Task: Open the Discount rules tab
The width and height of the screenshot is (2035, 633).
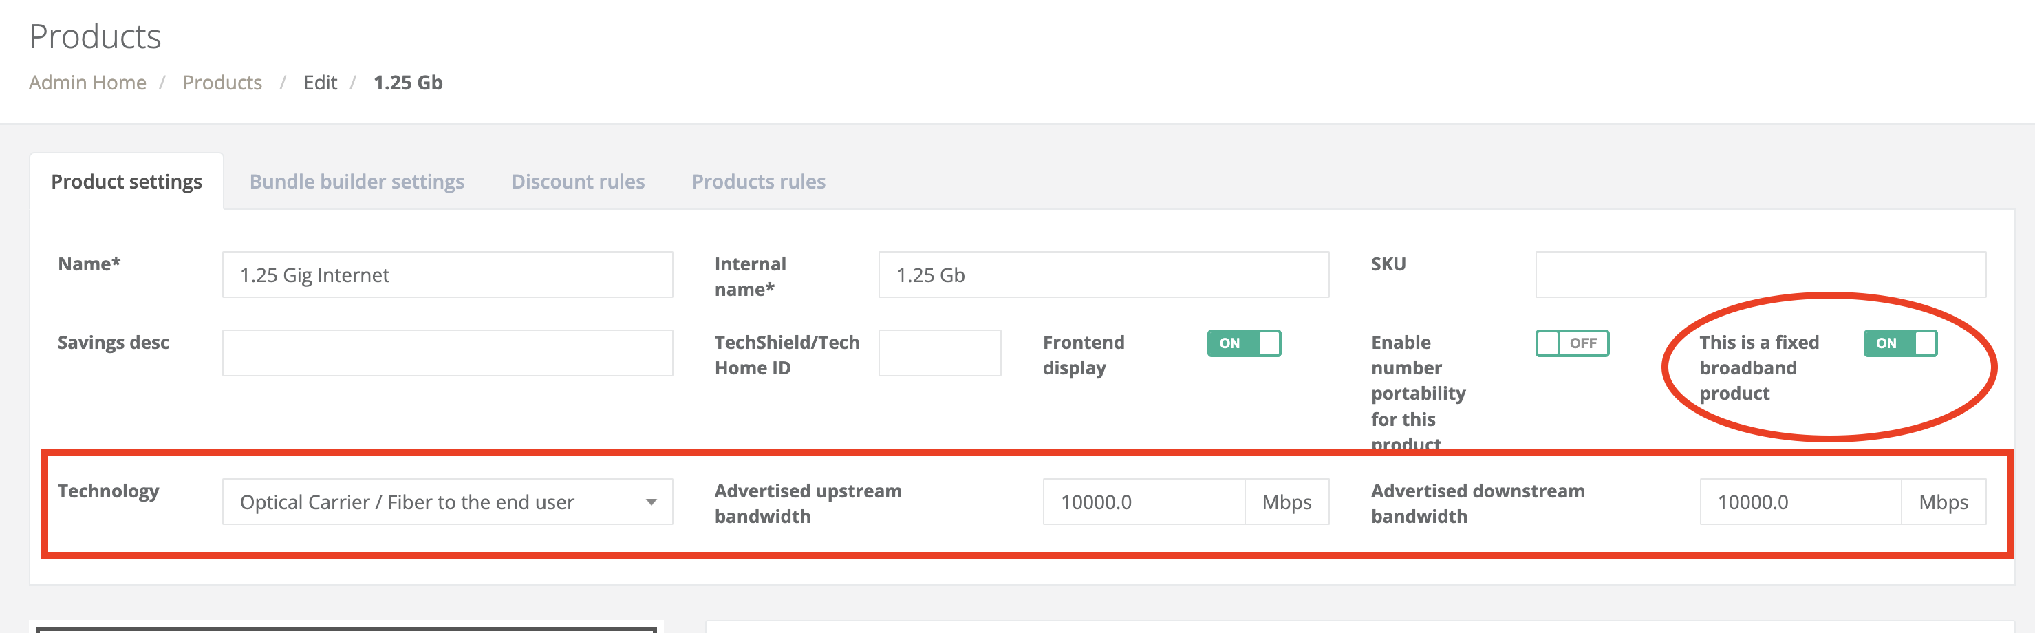Action: [577, 182]
